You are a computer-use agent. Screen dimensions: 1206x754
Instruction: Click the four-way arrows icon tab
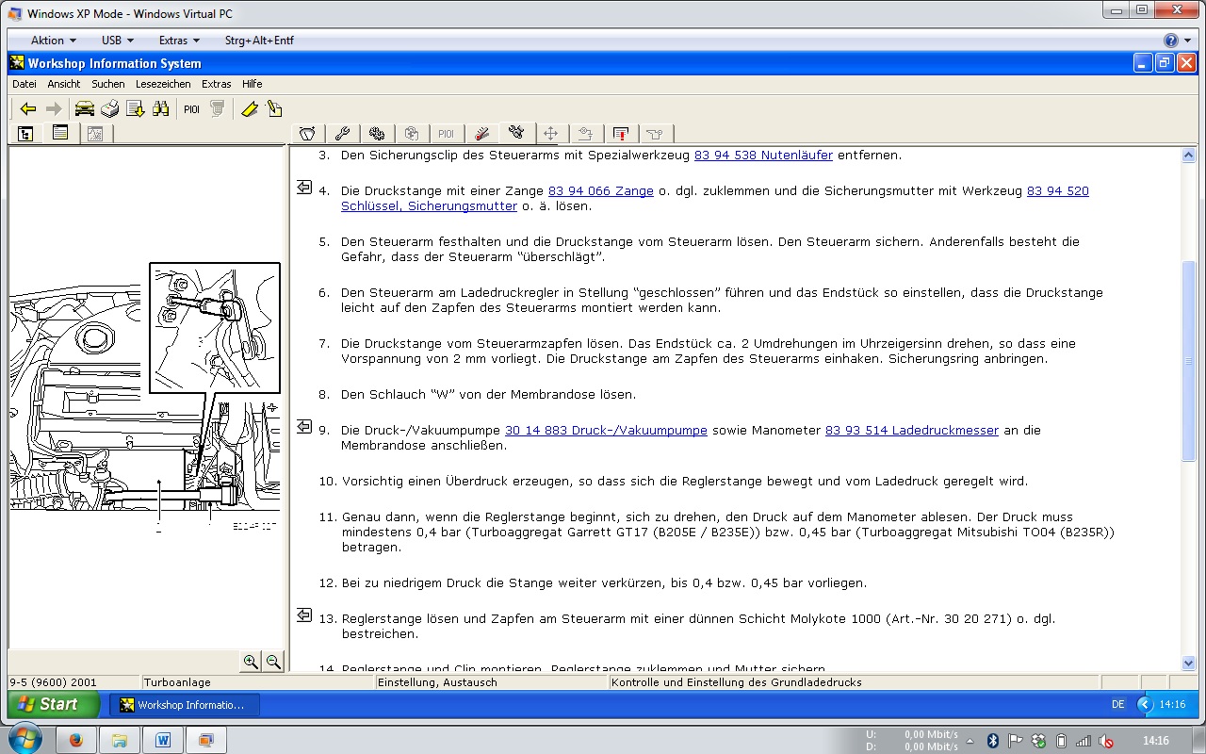(x=551, y=134)
